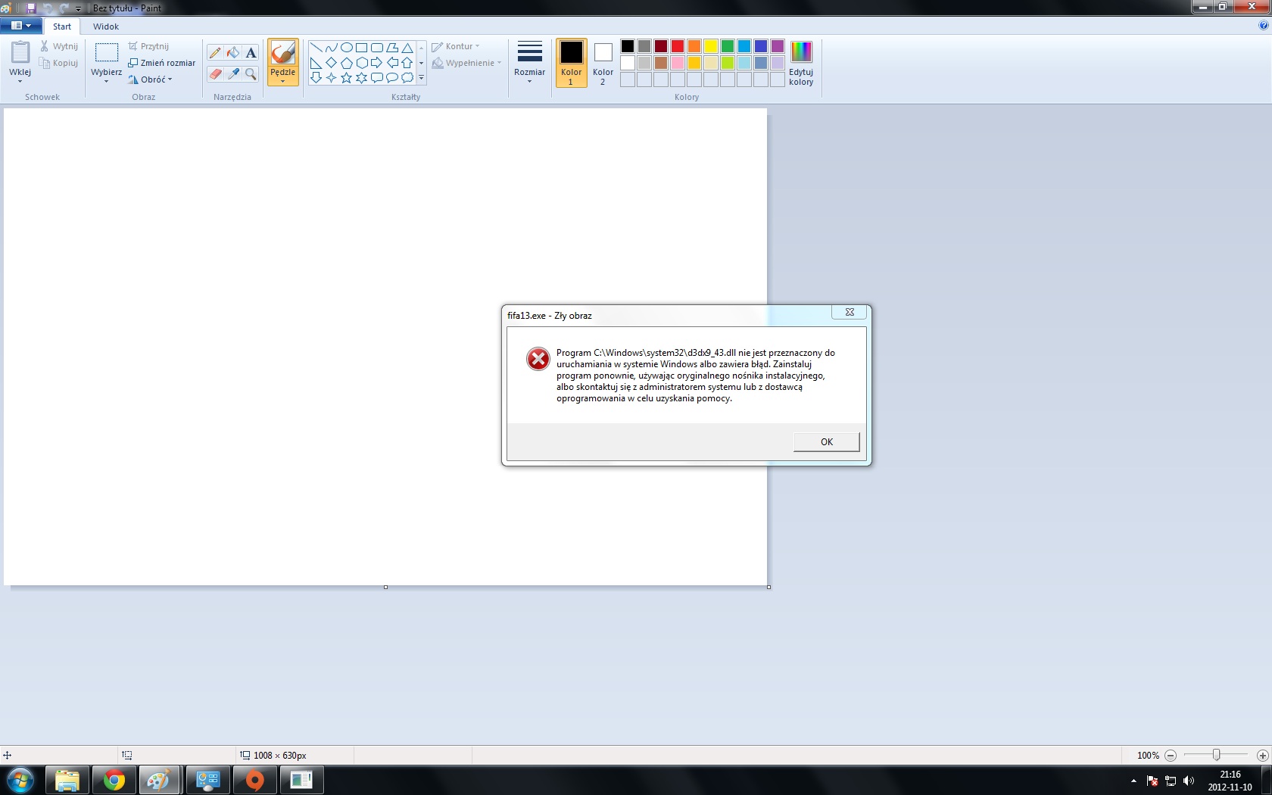The height and width of the screenshot is (795, 1272).
Task: Pick the Down arrow shape
Action: click(x=316, y=78)
